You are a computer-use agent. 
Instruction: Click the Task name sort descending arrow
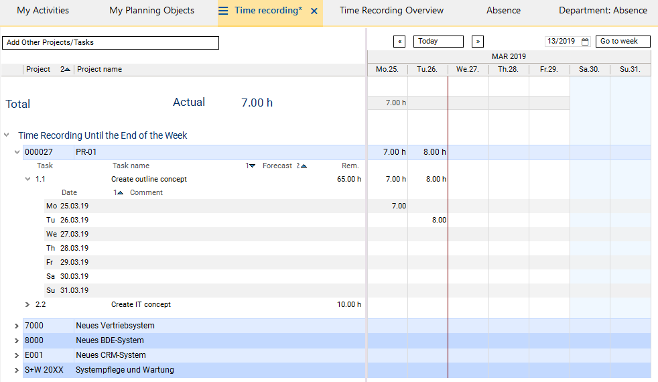(251, 166)
